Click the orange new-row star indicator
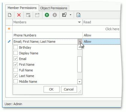The width and height of the screenshot is (126, 112). click(9, 29)
